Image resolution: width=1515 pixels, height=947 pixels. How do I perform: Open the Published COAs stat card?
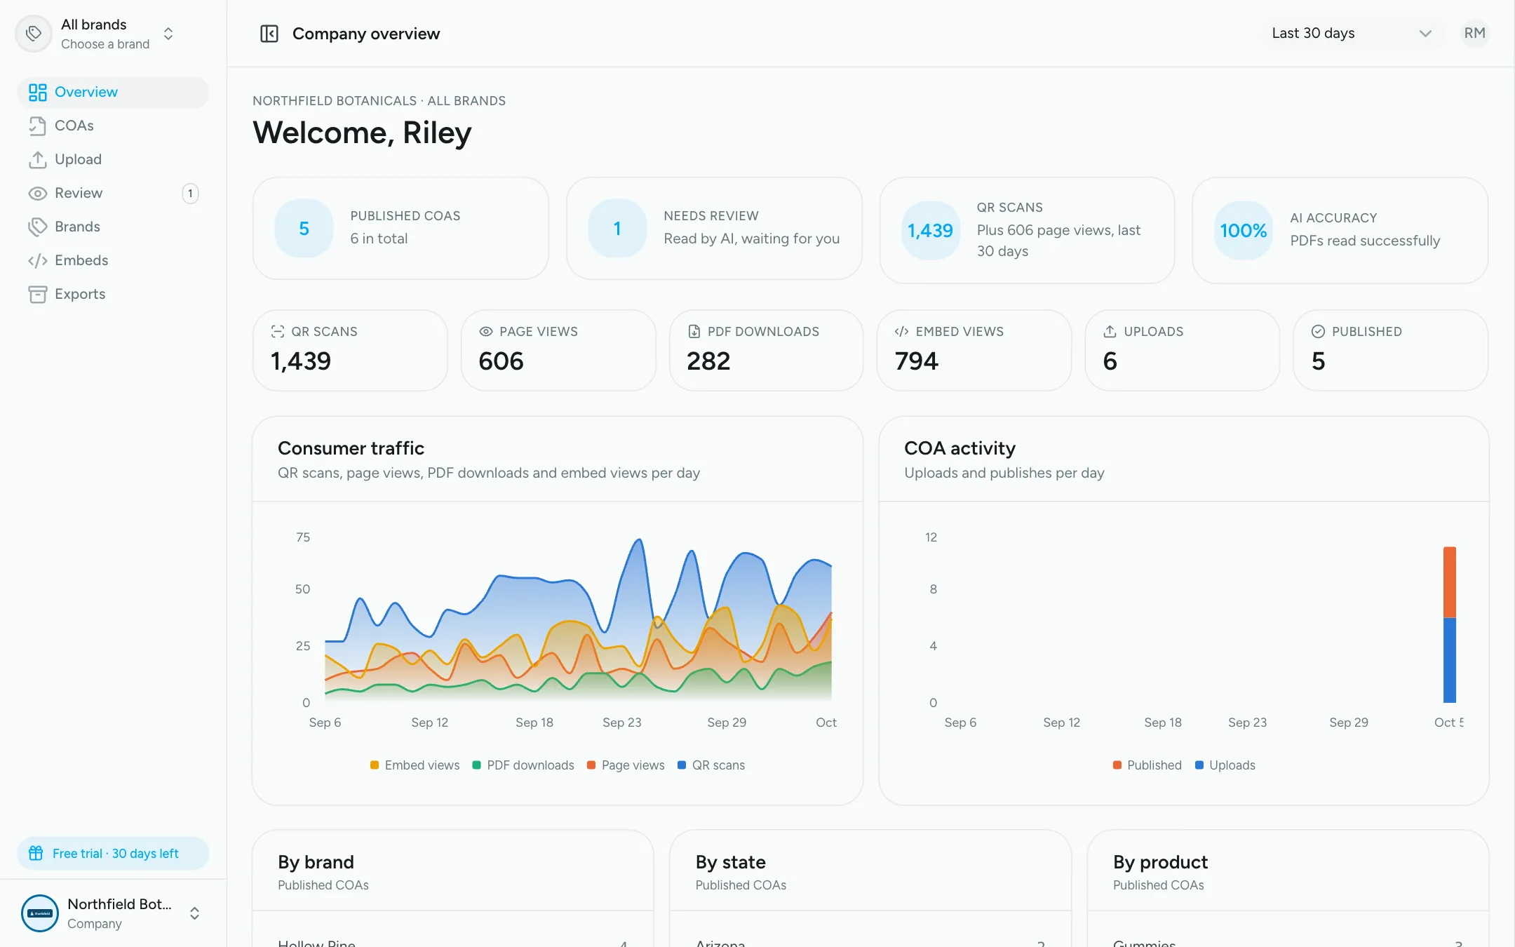point(400,229)
